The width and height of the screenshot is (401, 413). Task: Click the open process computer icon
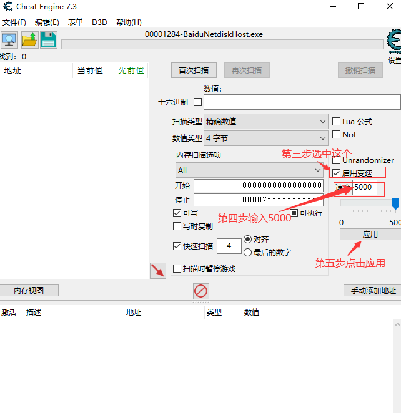9,40
